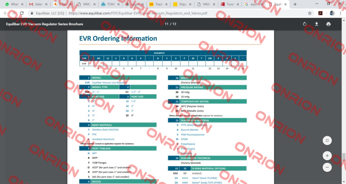
Task: Open the Chrome profile avatar
Action: [332, 13]
